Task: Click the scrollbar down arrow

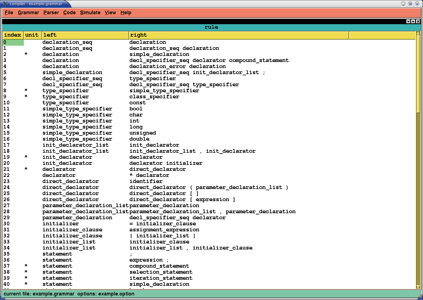Action: 418,287
